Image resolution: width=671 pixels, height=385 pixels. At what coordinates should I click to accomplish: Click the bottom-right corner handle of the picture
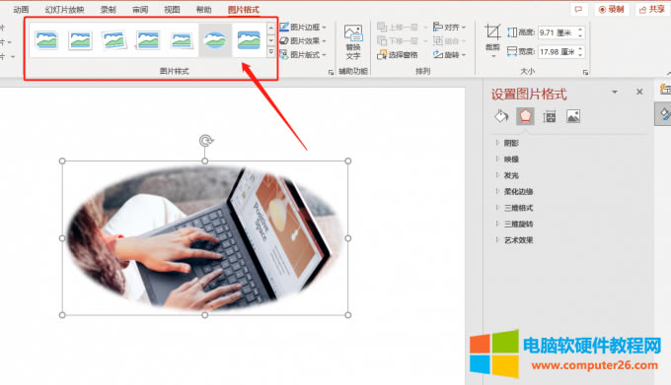click(x=348, y=315)
